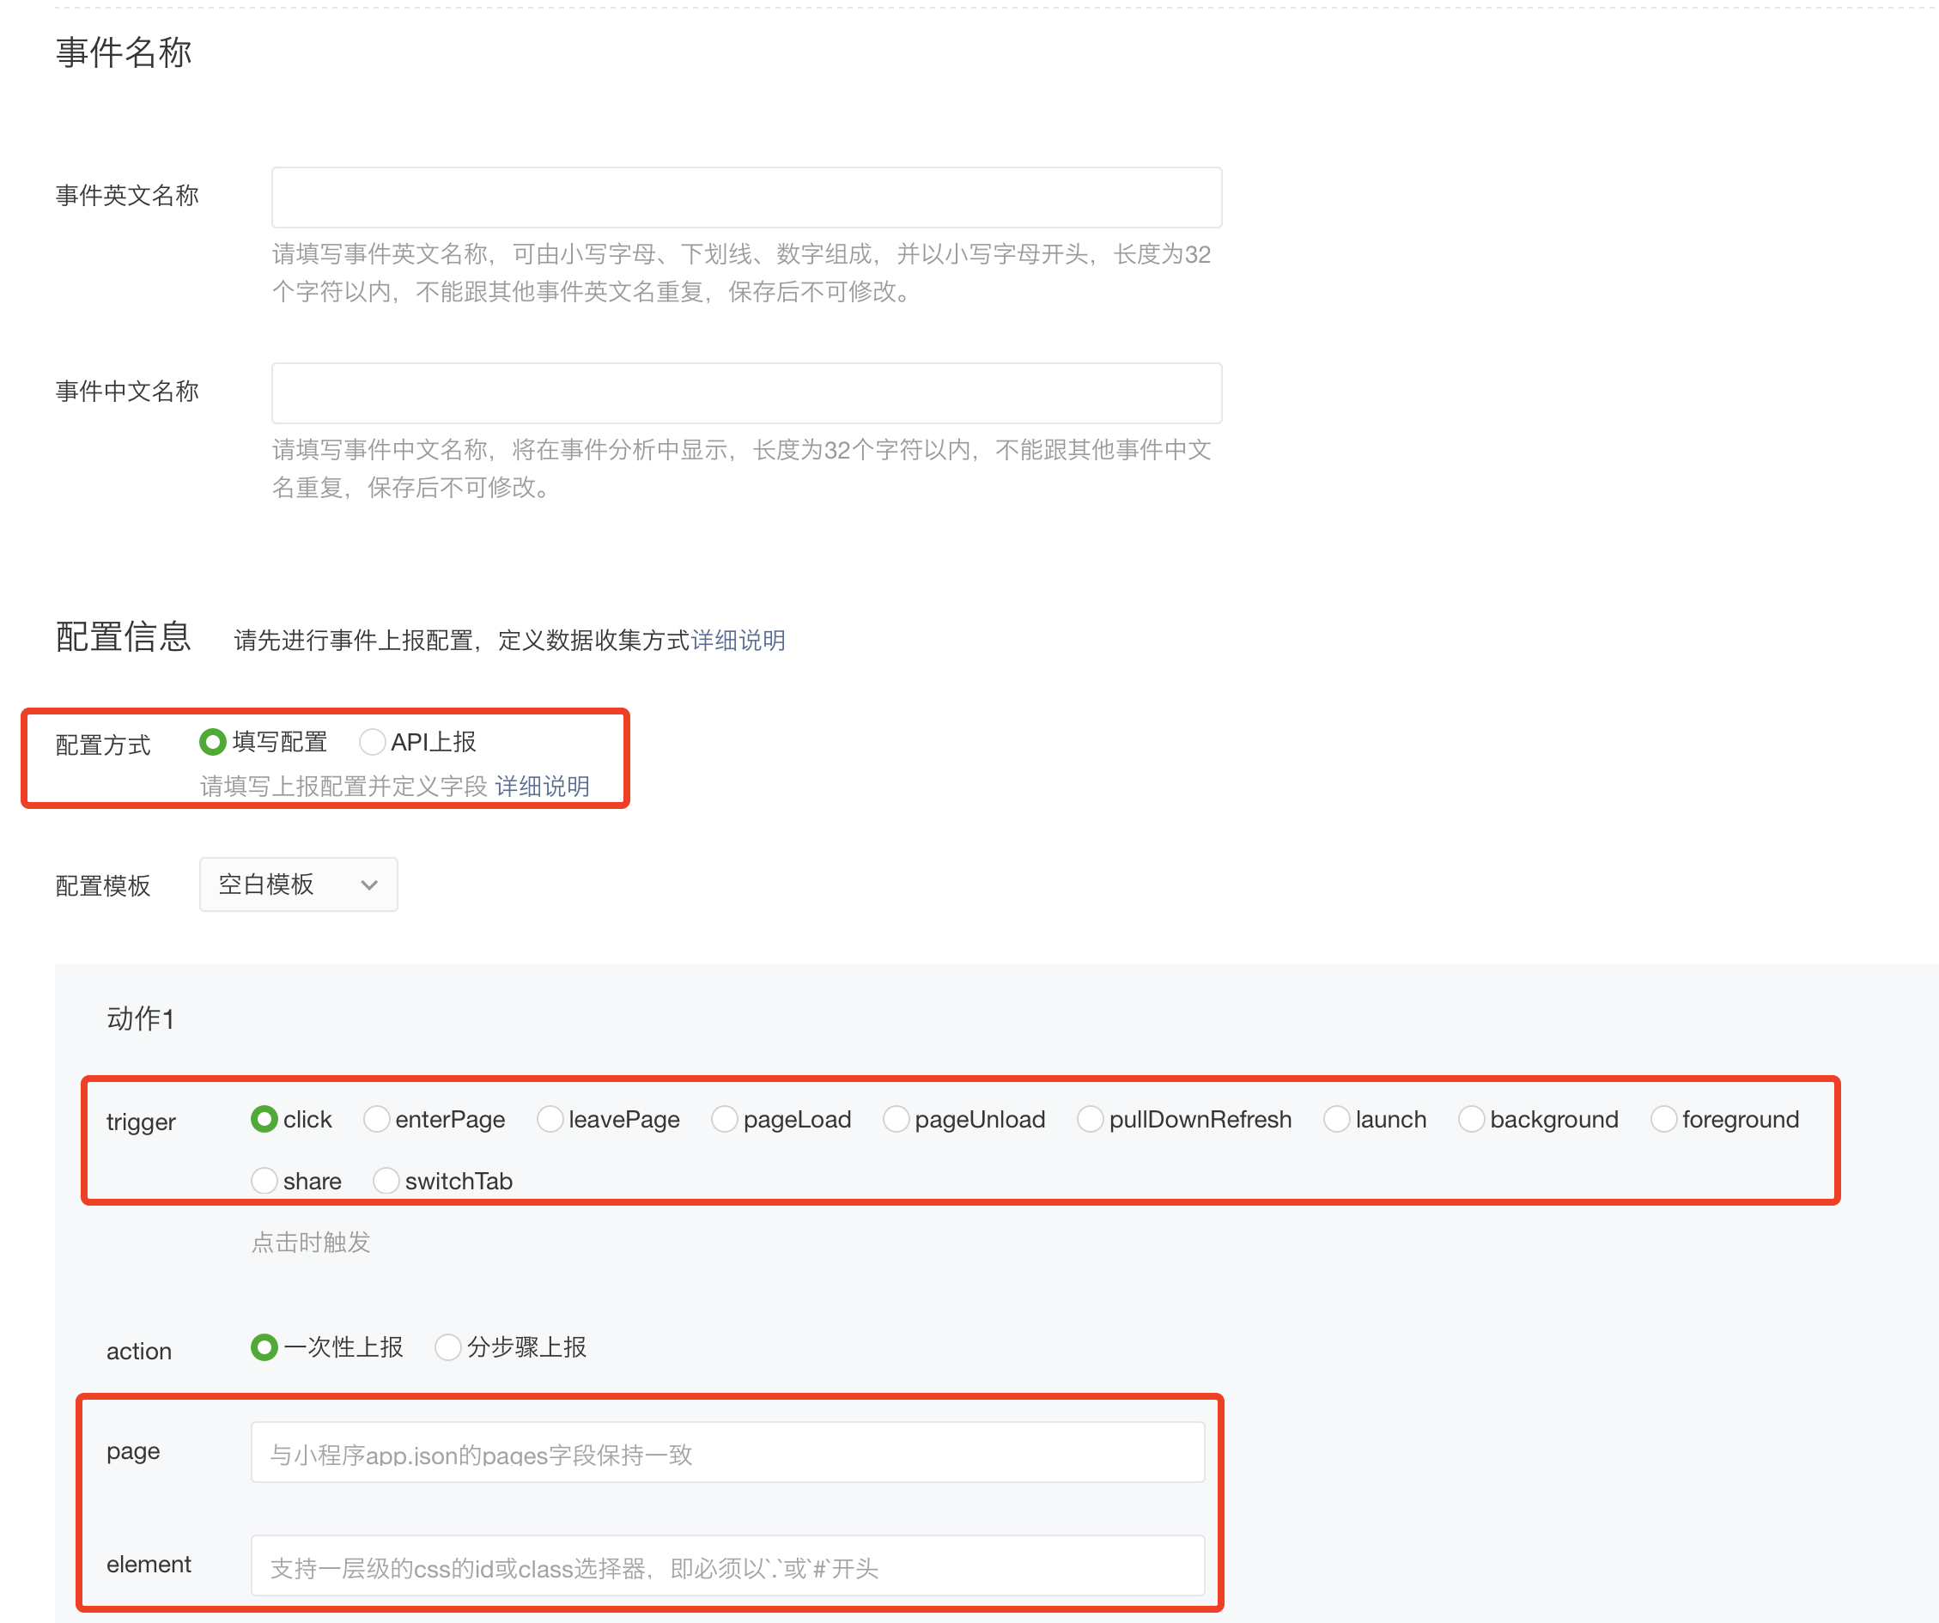The width and height of the screenshot is (1939, 1623).
Task: Open 详细说明 link beside 配置信息 heading
Action: [x=738, y=640]
